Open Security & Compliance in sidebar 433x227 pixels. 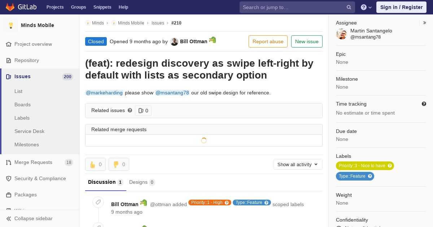(40, 178)
